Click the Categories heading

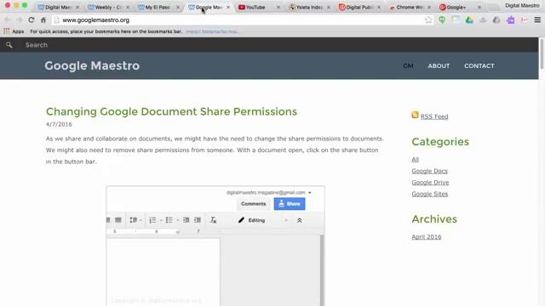[440, 142]
